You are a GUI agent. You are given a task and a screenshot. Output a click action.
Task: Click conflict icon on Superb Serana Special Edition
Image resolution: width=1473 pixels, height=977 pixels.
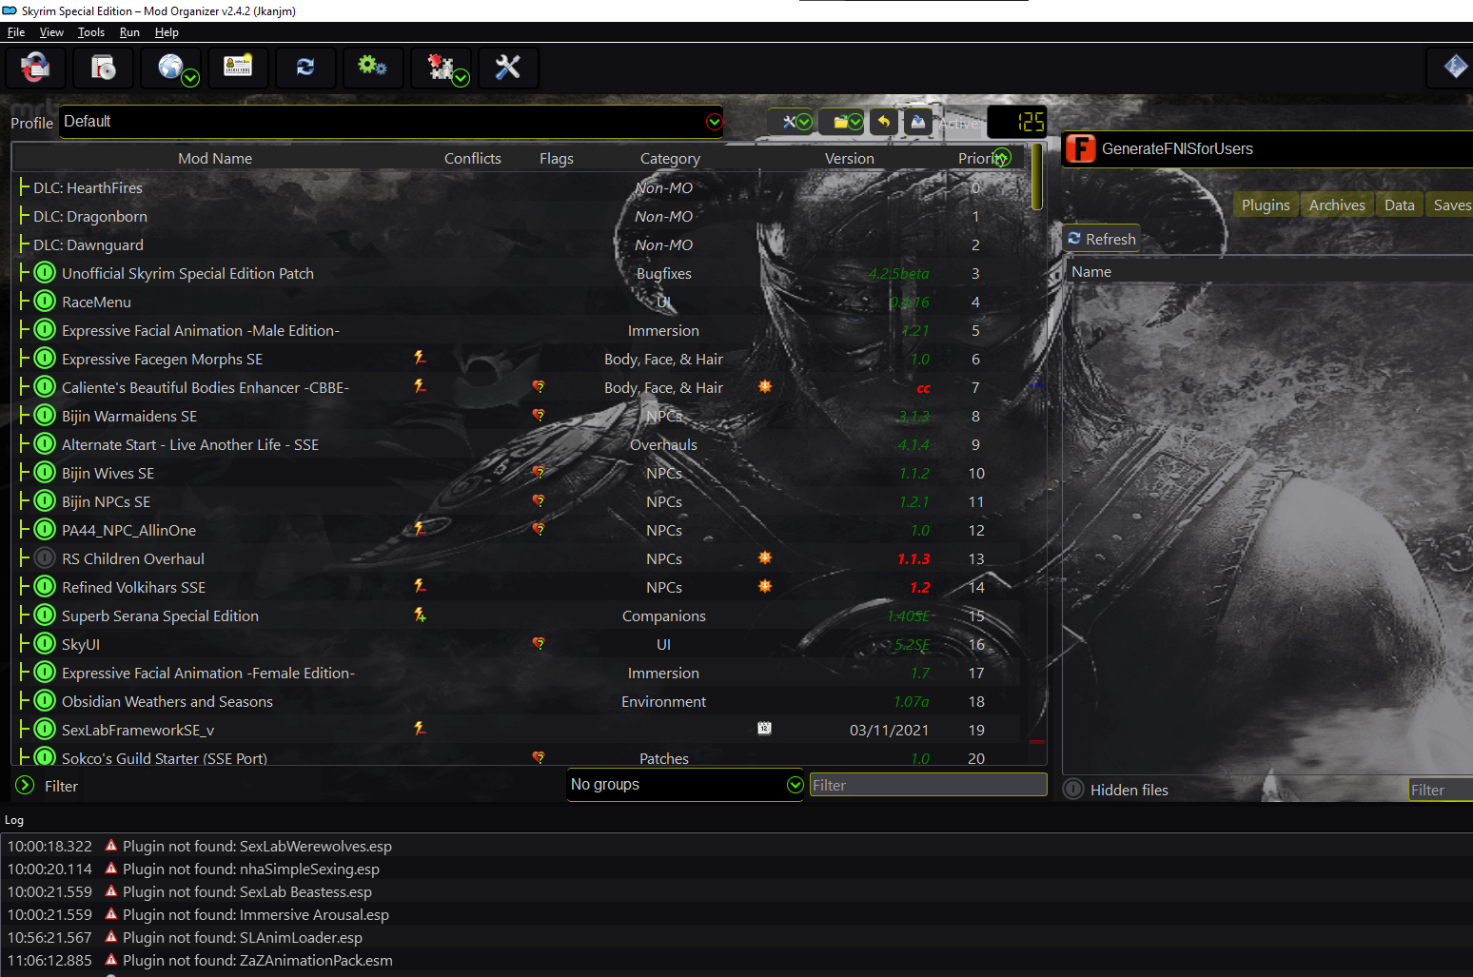point(420,615)
